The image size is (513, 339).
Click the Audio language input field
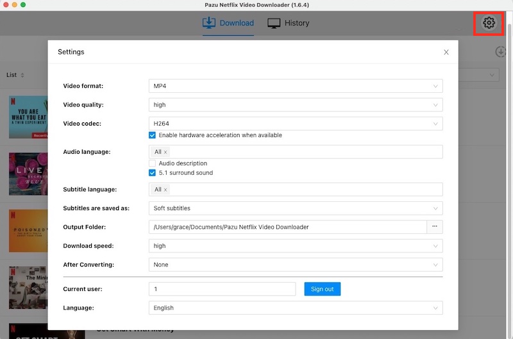click(x=296, y=152)
